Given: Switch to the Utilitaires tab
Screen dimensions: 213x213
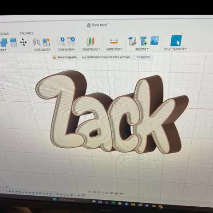Looking at the screenshot, I should pos(27,33).
